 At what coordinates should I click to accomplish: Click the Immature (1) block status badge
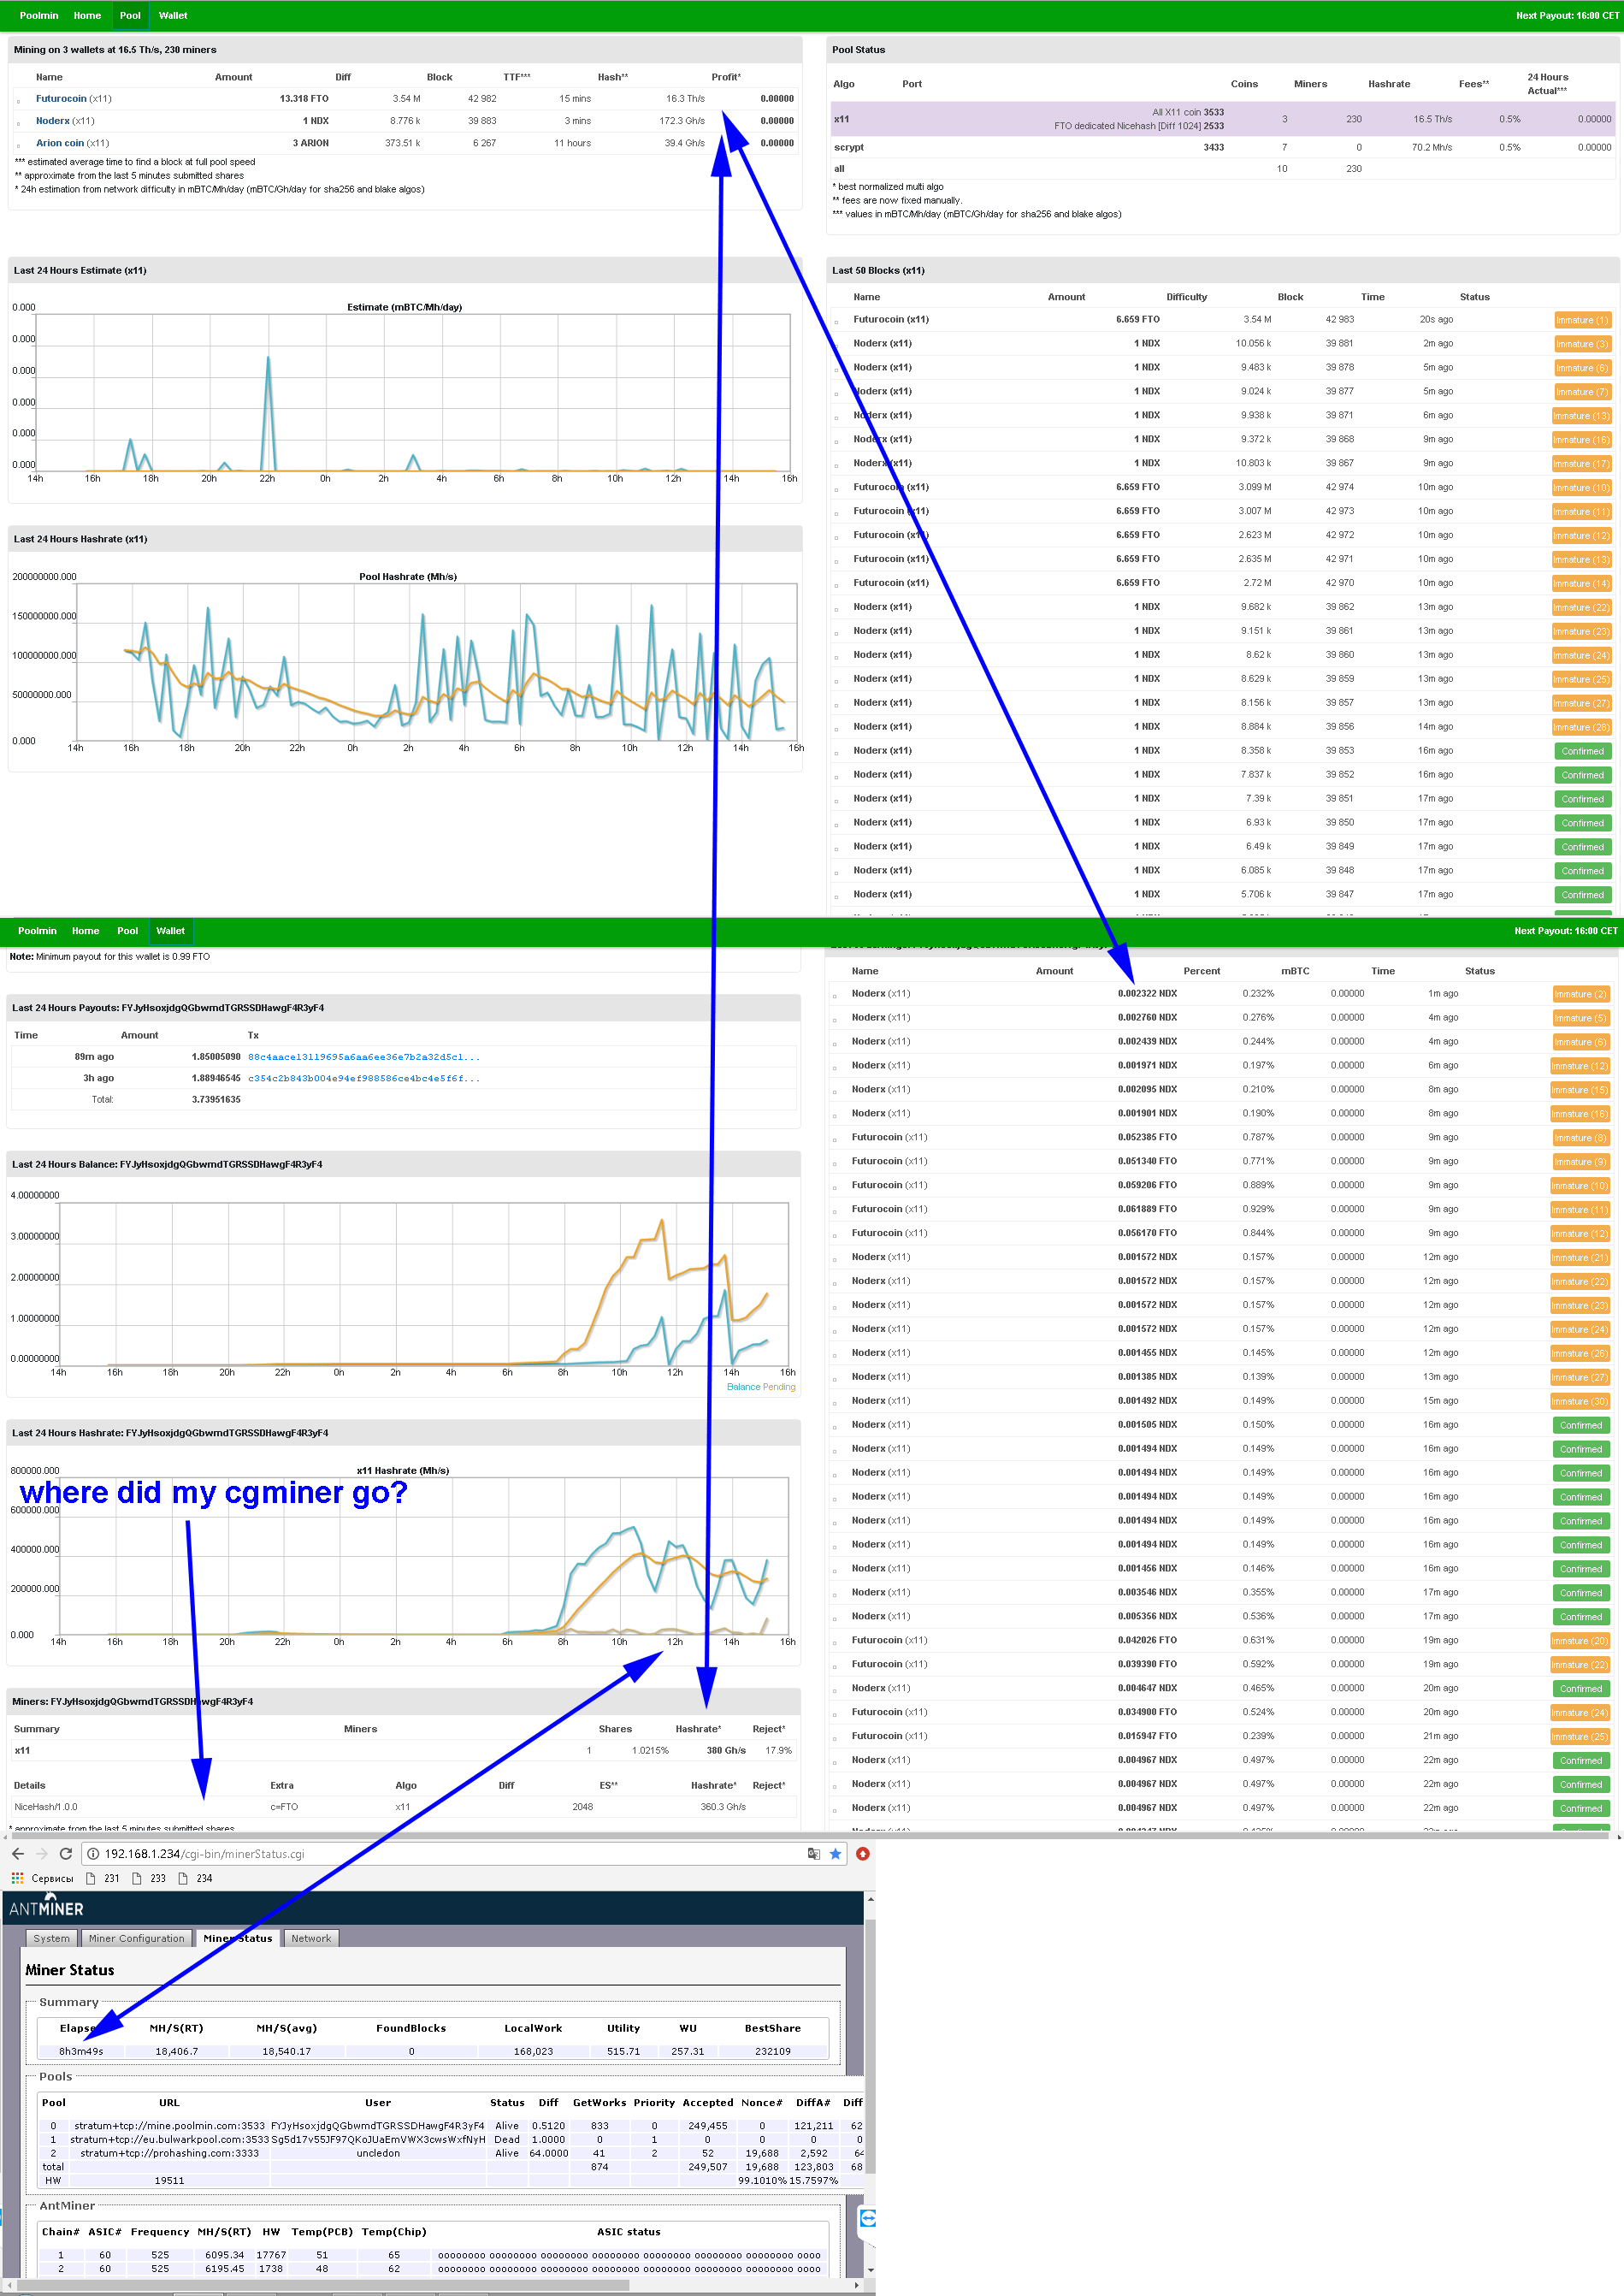pyautogui.click(x=1582, y=320)
